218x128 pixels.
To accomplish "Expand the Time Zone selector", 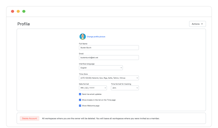I will [x=109, y=78].
